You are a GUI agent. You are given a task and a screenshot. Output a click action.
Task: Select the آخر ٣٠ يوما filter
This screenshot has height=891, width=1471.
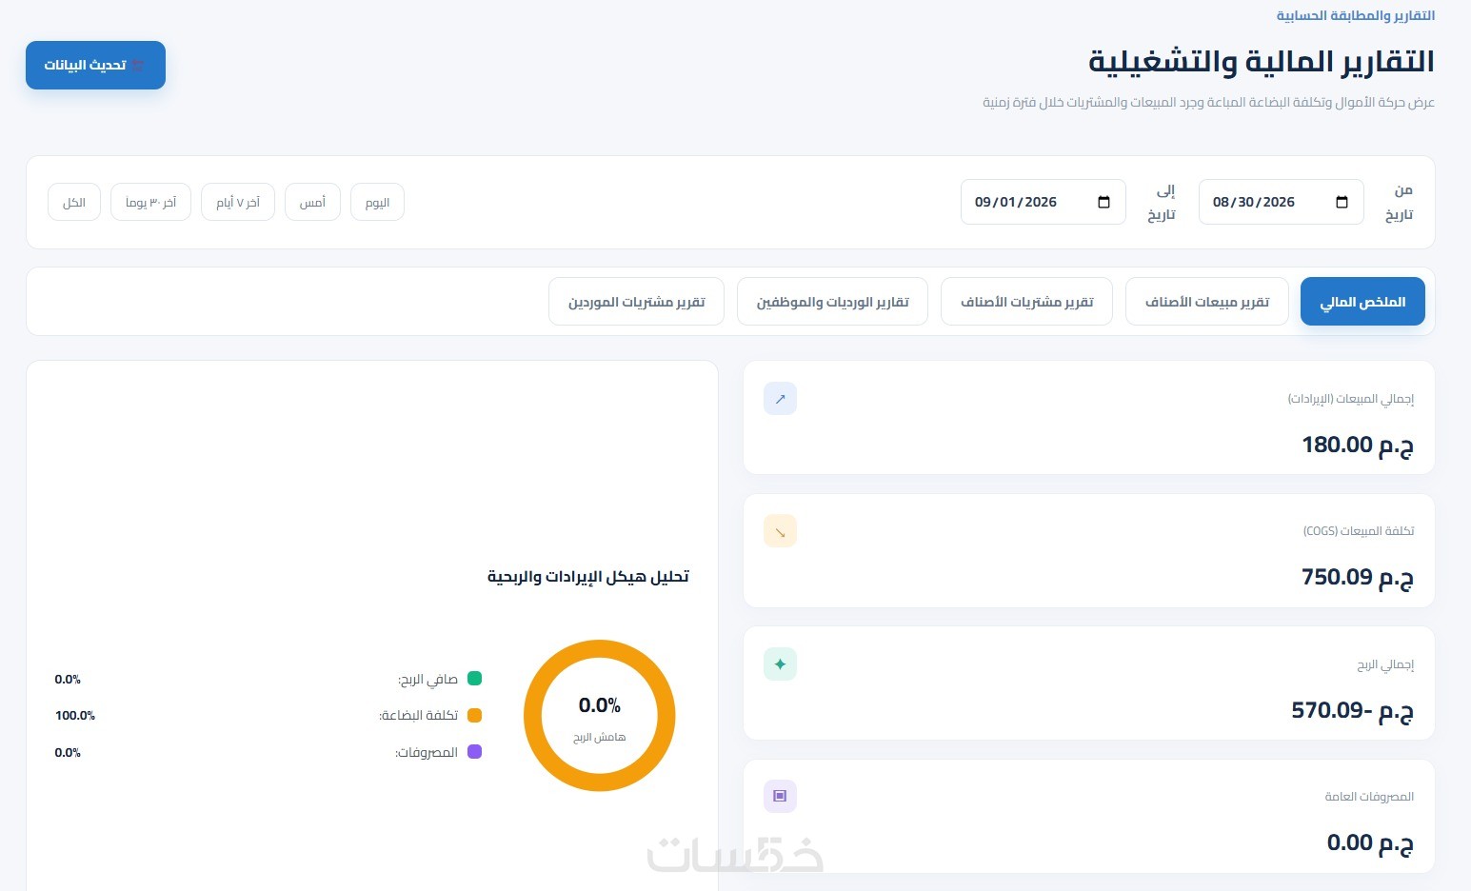pos(150,202)
